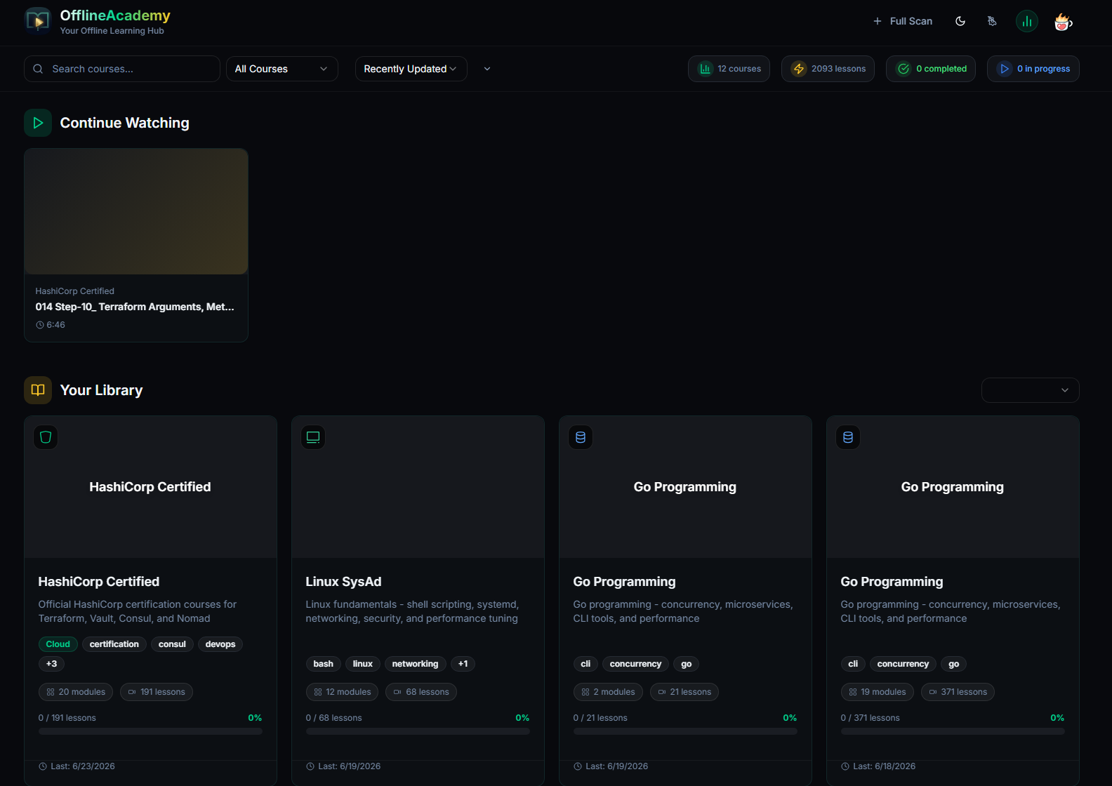Select the devops tag
Image resolution: width=1112 pixels, height=786 pixels.
click(x=220, y=644)
